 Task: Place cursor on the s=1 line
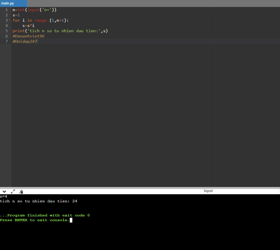point(16,15)
